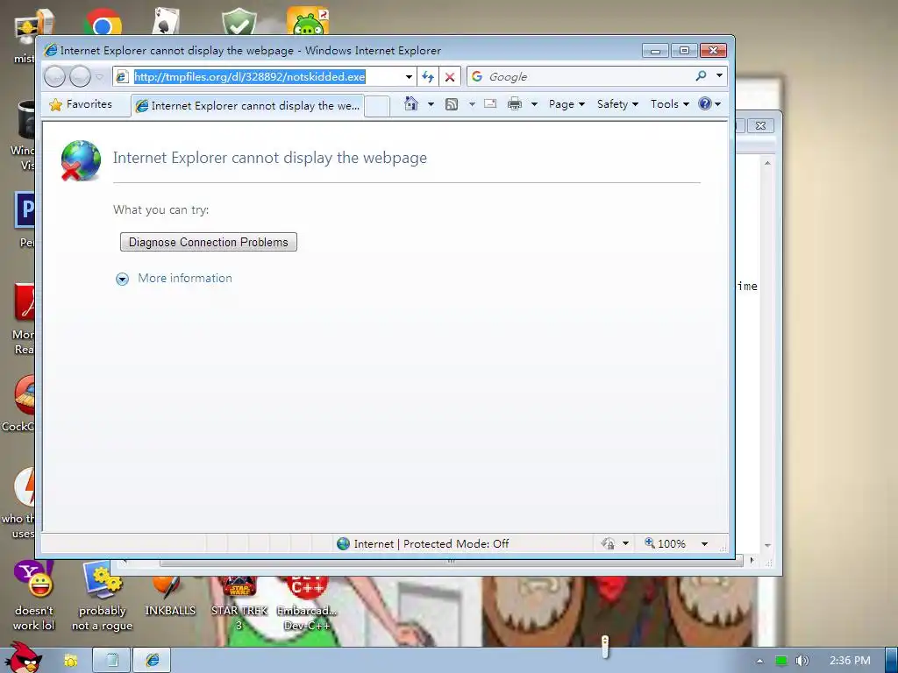898x673 pixels.
Task: Open search provider dropdown arrow
Action: tap(719, 76)
